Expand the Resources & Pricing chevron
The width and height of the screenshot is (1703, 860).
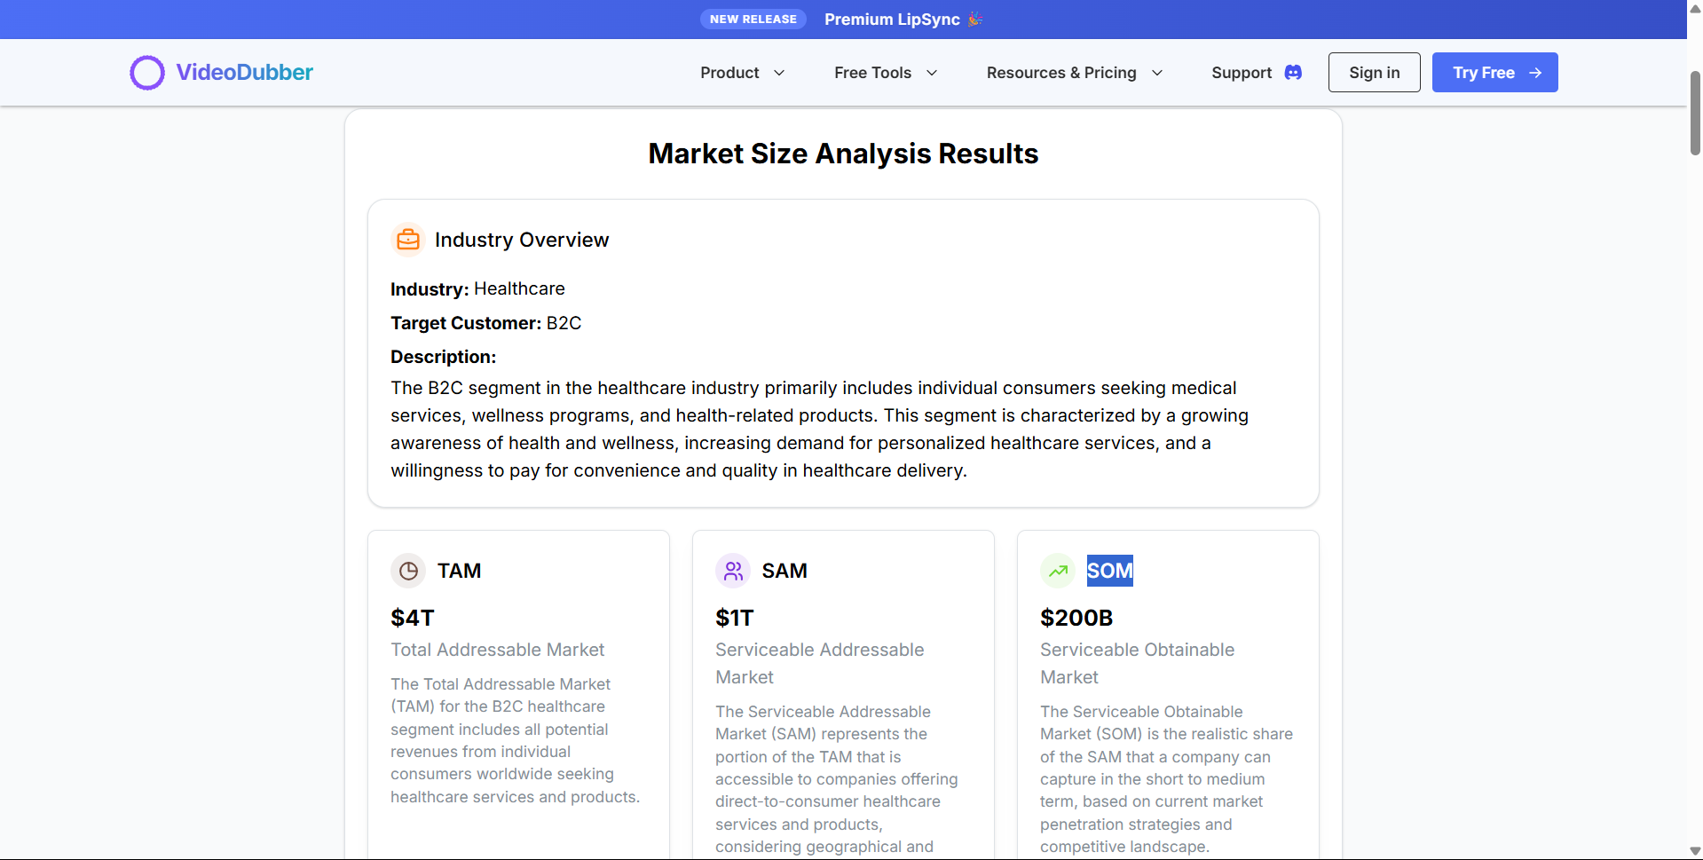pyautogui.click(x=1157, y=73)
